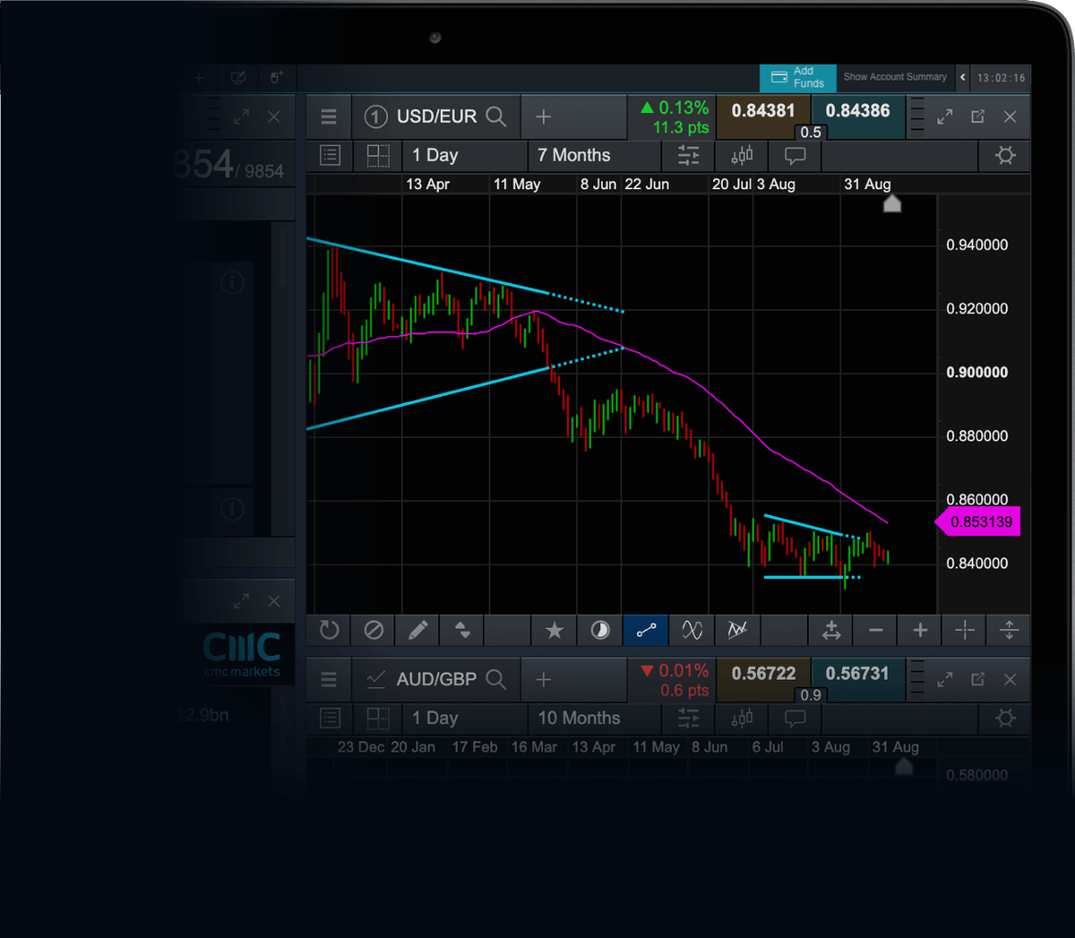Screen dimensions: 1075x938
Task: Open the chart settings gear
Action: pyautogui.click(x=1004, y=155)
